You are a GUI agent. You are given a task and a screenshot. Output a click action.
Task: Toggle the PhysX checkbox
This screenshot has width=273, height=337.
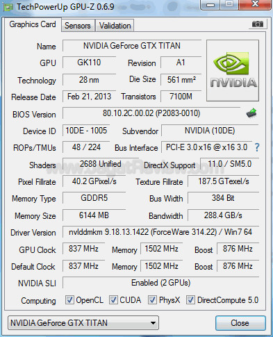pyautogui.click(x=152, y=300)
